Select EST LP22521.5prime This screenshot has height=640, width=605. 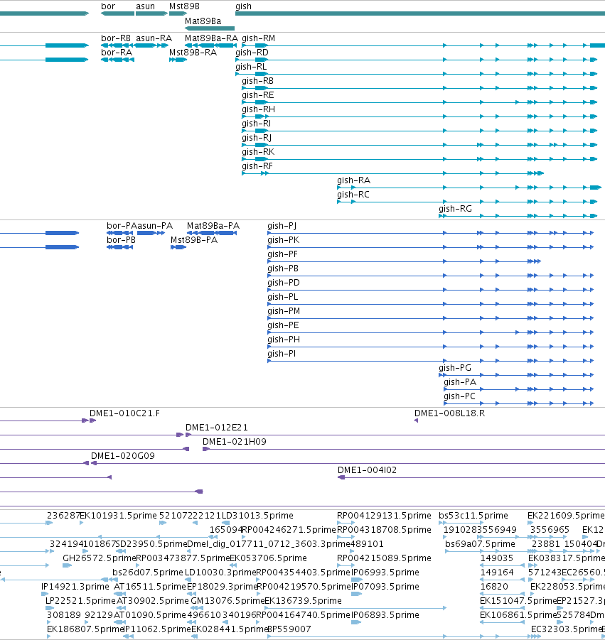point(80,601)
